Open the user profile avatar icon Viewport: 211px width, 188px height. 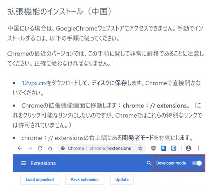[188, 148]
